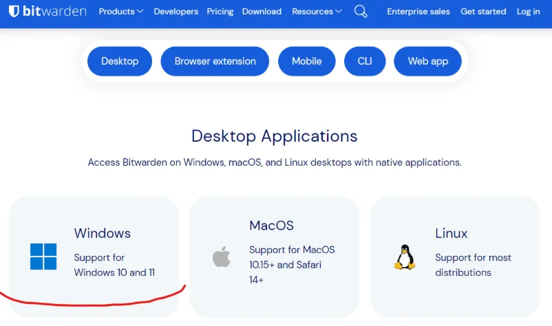Select the CLI tab

pyautogui.click(x=365, y=61)
